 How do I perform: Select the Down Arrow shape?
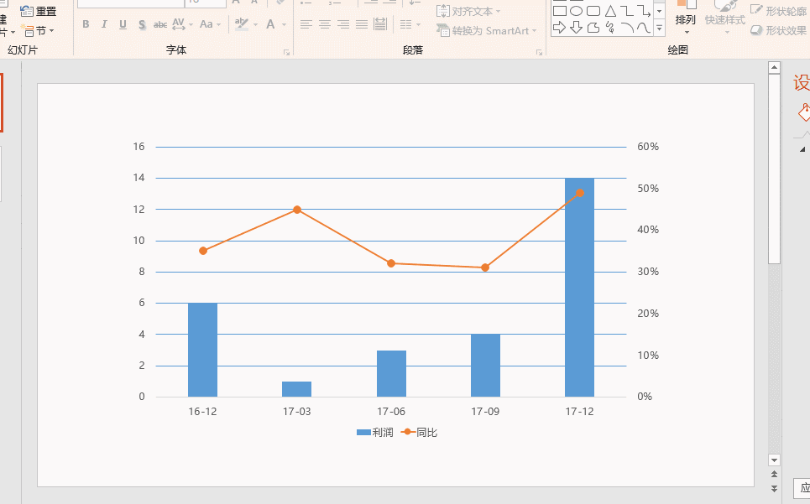577,28
